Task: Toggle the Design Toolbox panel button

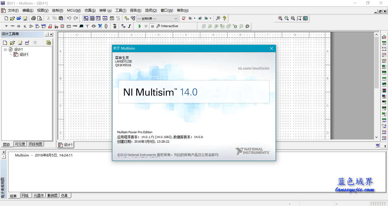Action: tap(86, 18)
